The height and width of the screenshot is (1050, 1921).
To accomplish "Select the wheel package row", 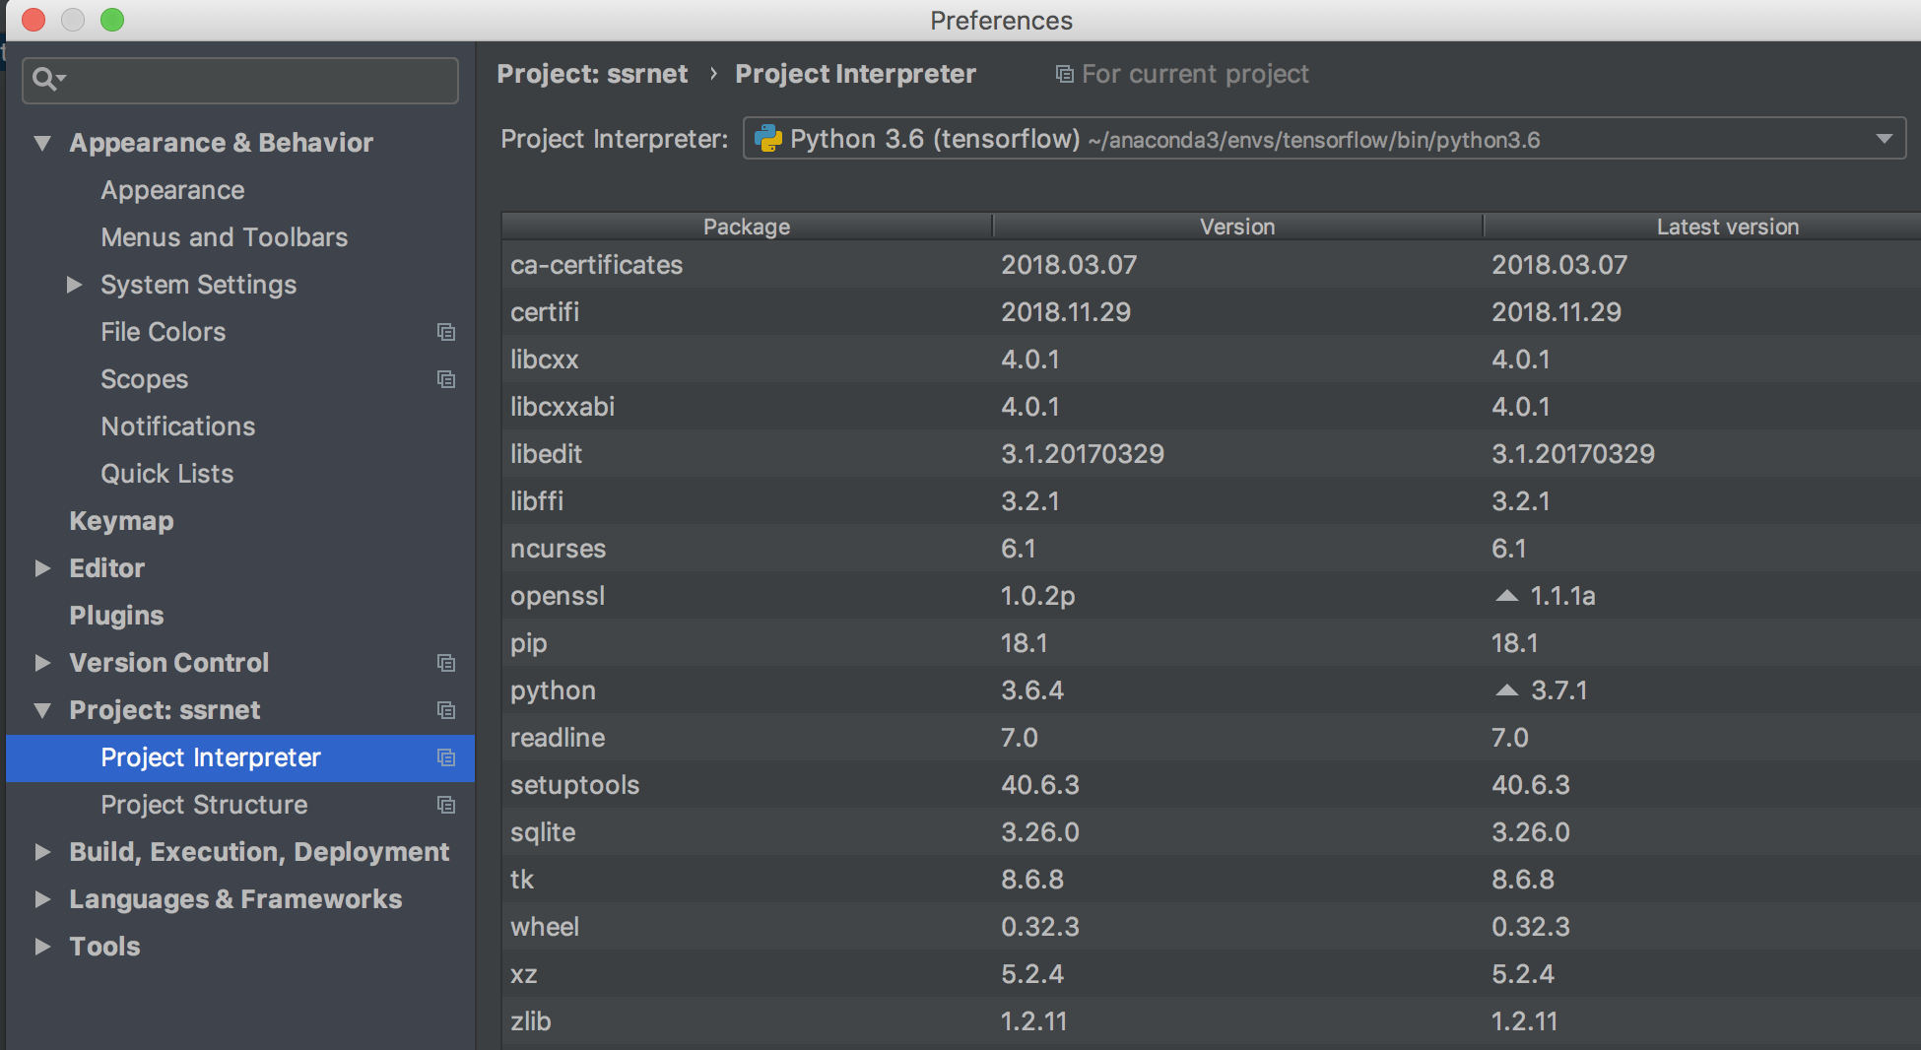I will 1211,927.
